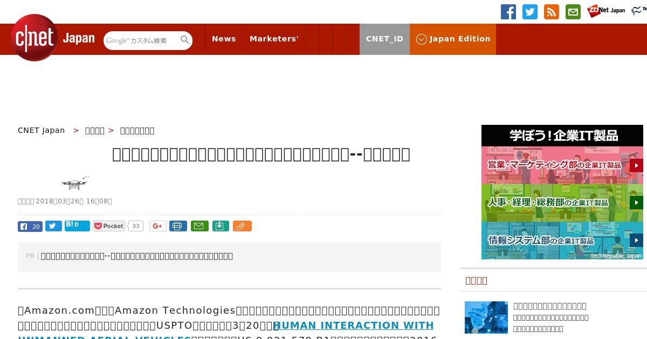Share article on Facebook (20 count)
The image size is (647, 339).
[x=30, y=227]
